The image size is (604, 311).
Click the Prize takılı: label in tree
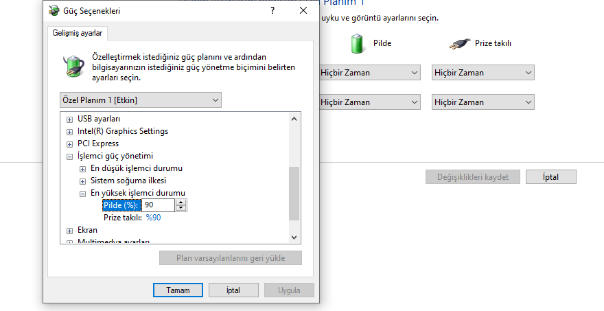click(x=123, y=218)
